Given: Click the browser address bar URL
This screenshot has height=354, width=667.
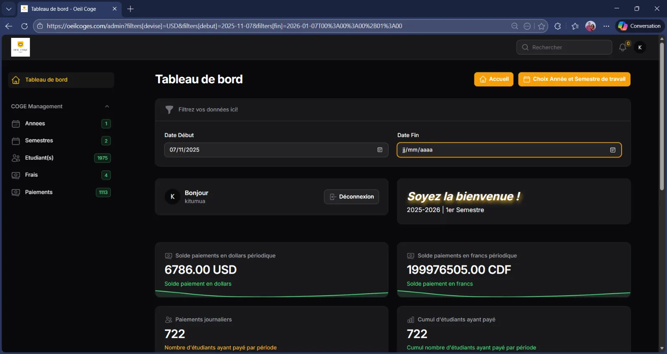Looking at the screenshot, I should click(224, 26).
